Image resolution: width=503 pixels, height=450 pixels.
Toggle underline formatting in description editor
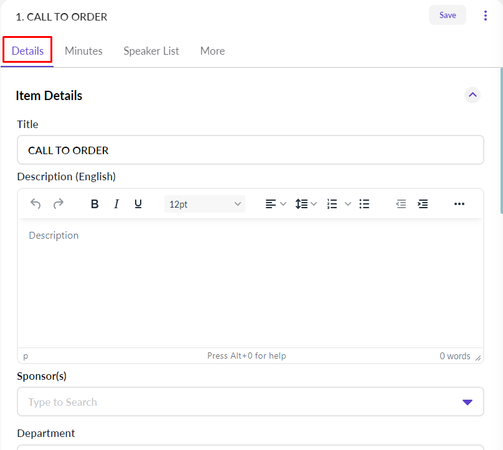[138, 204]
